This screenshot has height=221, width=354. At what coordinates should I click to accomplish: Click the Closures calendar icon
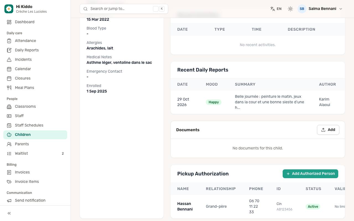click(x=9, y=78)
